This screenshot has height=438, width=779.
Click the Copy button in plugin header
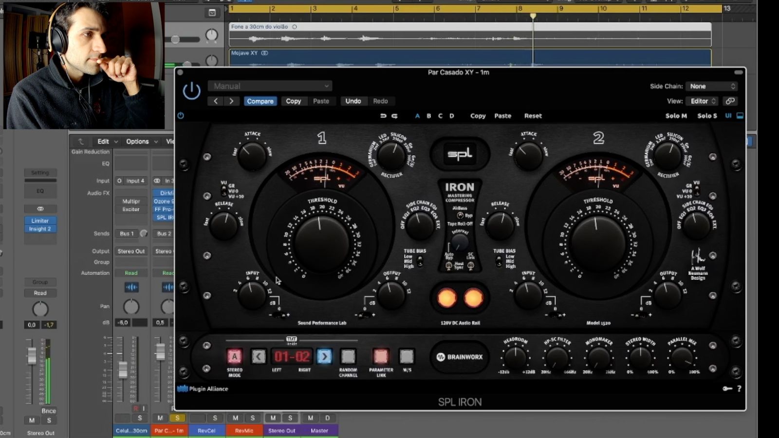click(x=293, y=101)
